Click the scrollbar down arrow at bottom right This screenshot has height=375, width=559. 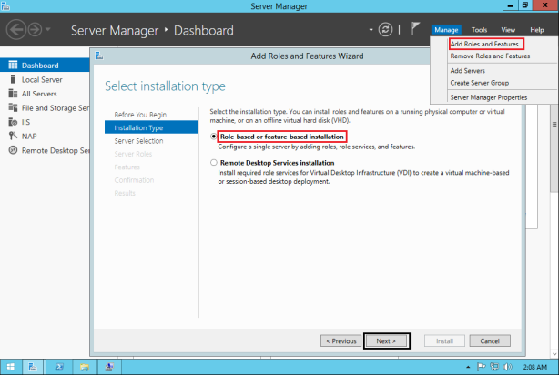coord(554,354)
